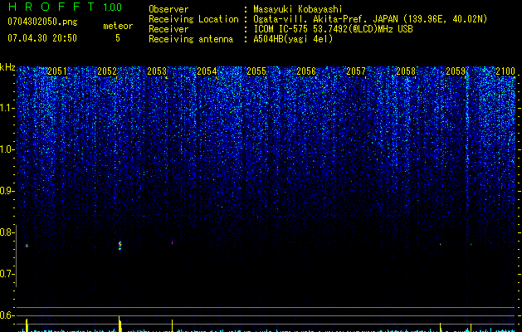Image resolution: width=522 pixels, height=332 pixels.
Task: Click the ICOM IC-575 receiver text
Action: coord(333,29)
